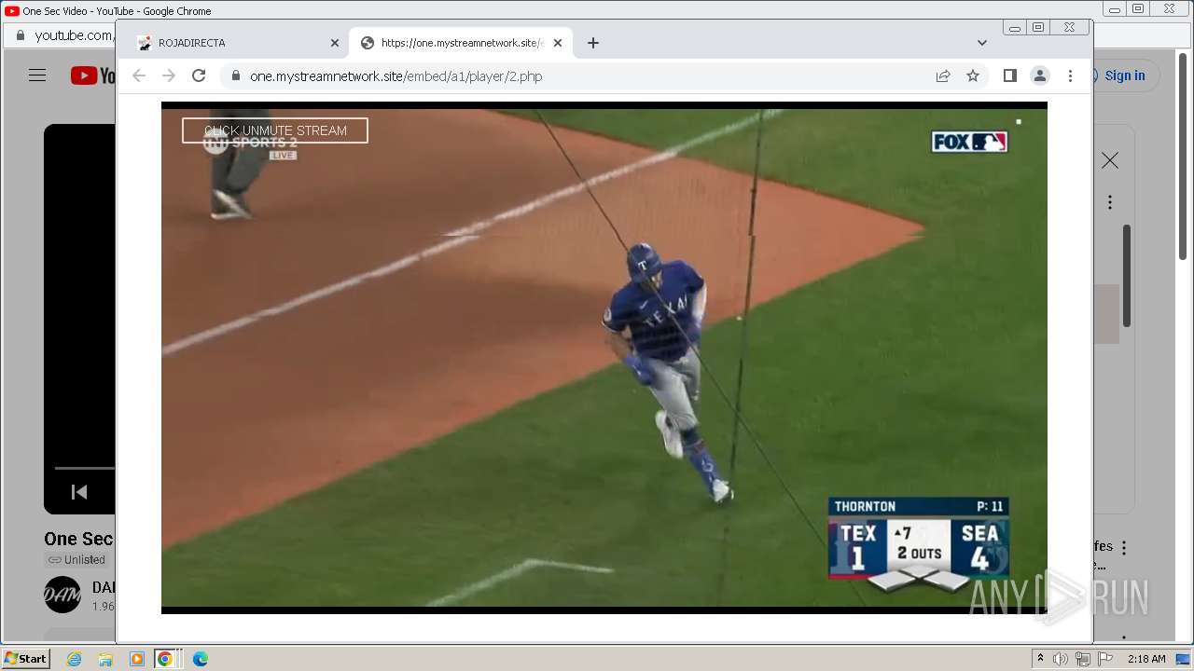Close the mystreamnetwork.site tab
The width and height of the screenshot is (1194, 671).
coord(558,43)
